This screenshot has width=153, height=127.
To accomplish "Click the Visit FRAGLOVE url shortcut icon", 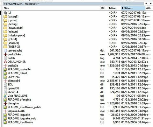I will pos(5,96).
